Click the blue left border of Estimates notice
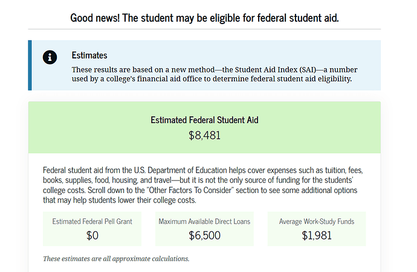Image resolution: width=417 pixels, height=272 pixels. tap(30, 65)
